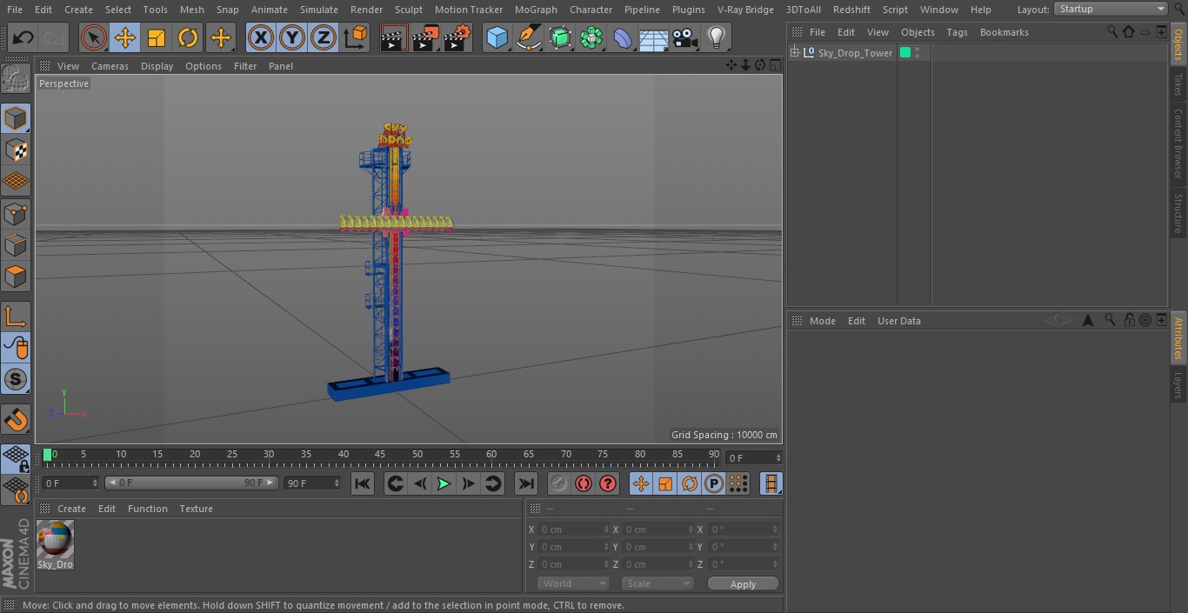Switch the coordinate system icon
This screenshot has height=613, width=1188.
click(x=356, y=37)
